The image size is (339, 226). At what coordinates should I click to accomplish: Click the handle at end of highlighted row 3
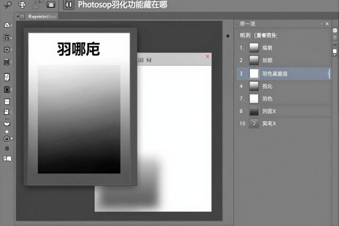click(329, 73)
